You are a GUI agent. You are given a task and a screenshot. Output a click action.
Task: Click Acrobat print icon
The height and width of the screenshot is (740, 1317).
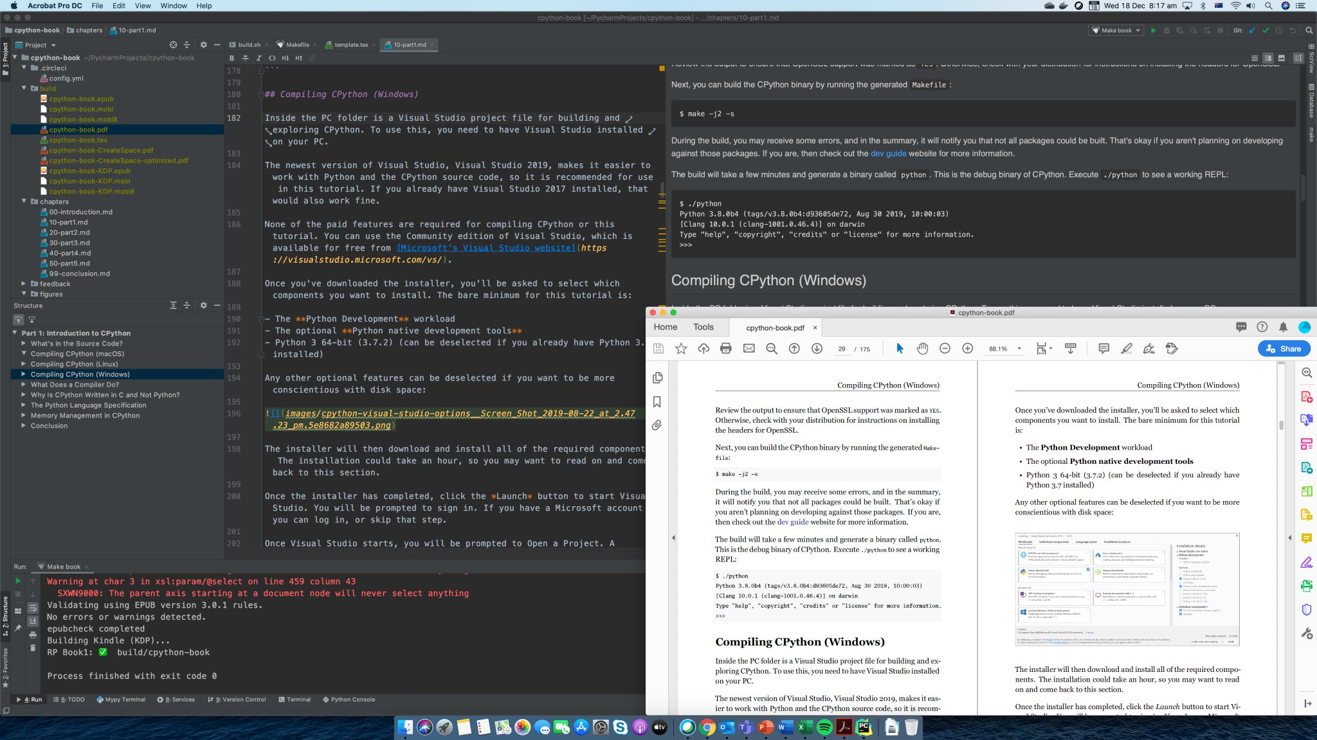tap(726, 349)
